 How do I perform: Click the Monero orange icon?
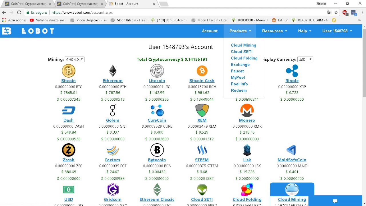pyautogui.click(x=247, y=110)
